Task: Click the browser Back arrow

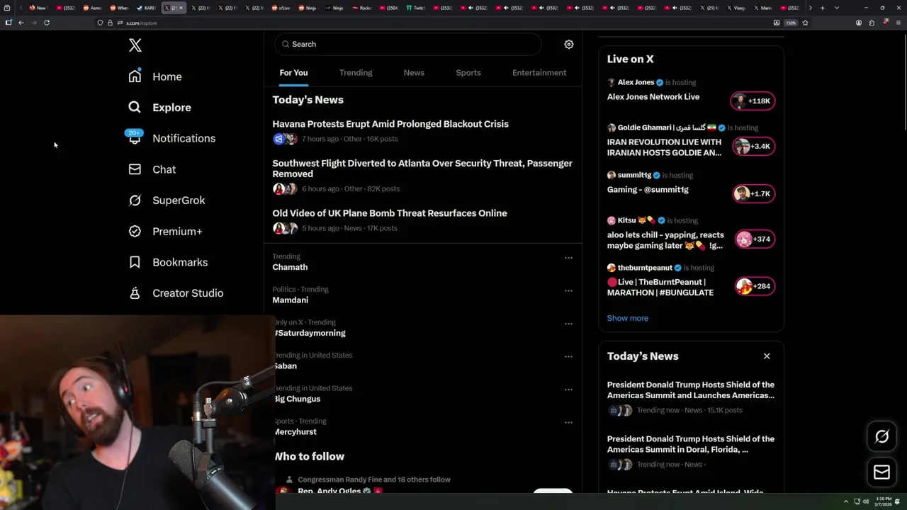Action: point(21,23)
